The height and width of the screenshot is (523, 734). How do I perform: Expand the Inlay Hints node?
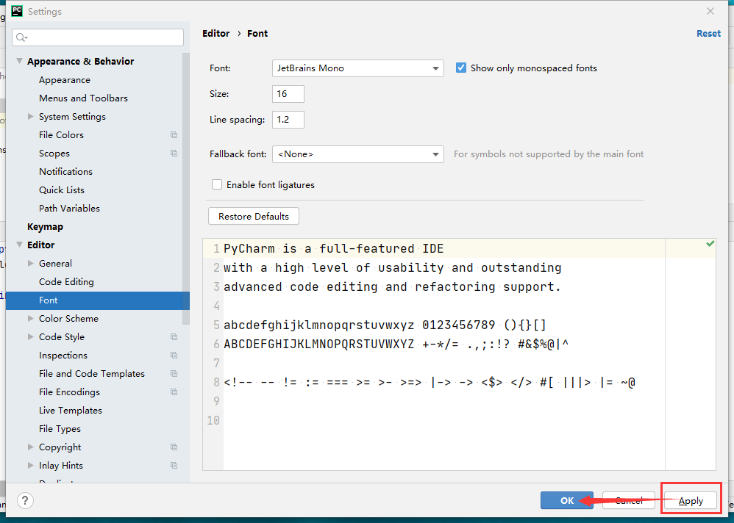[x=30, y=465]
